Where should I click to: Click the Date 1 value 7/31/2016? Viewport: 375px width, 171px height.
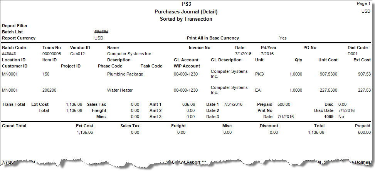tap(232, 104)
